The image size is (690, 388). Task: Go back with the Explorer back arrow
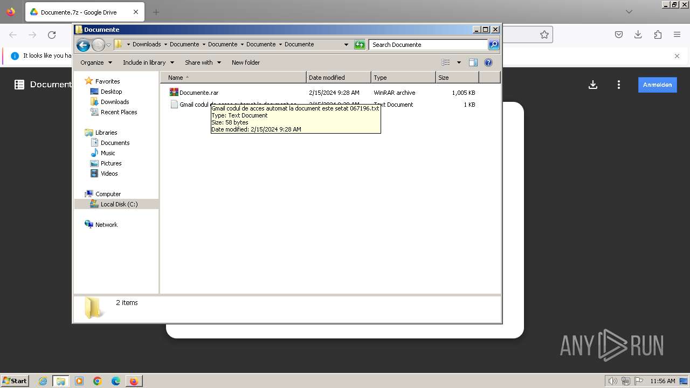tap(83, 45)
